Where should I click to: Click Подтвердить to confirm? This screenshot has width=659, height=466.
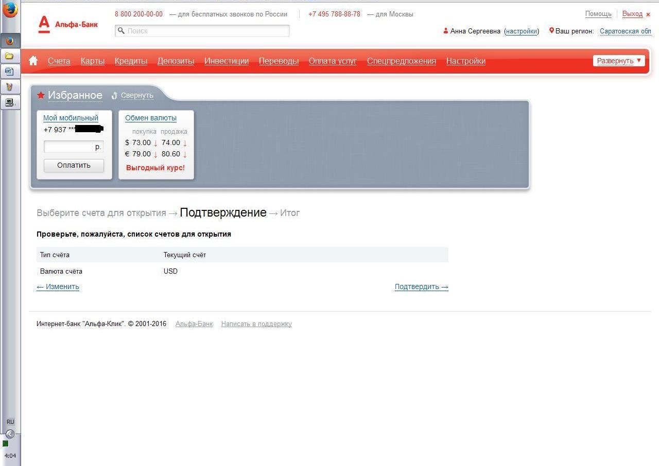point(421,286)
